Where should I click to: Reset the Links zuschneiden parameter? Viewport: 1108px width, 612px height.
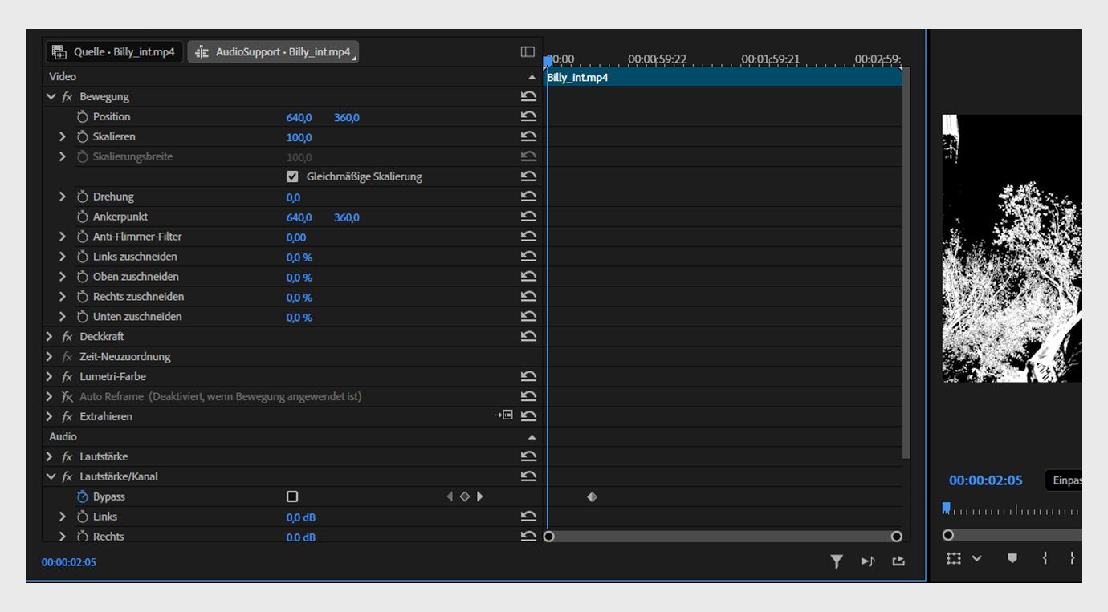click(528, 257)
